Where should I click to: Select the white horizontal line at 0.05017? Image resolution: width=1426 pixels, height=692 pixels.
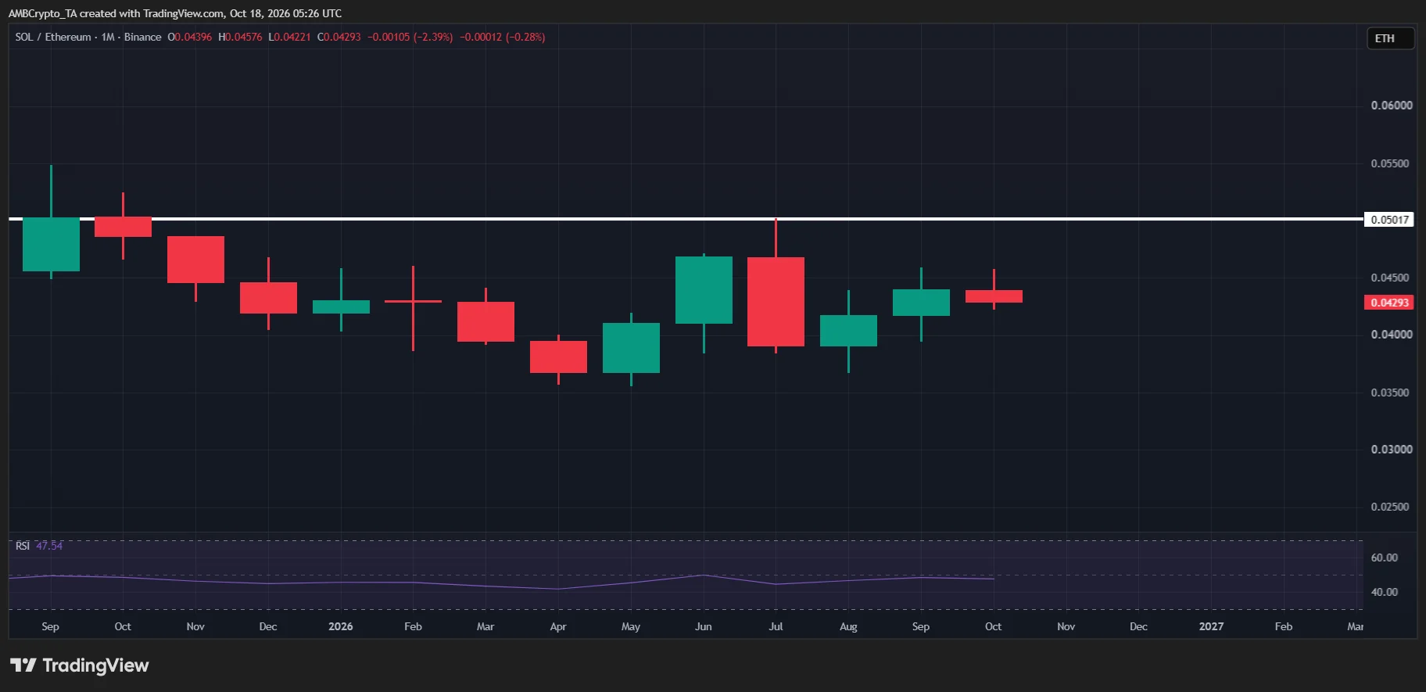pyautogui.click(x=685, y=219)
